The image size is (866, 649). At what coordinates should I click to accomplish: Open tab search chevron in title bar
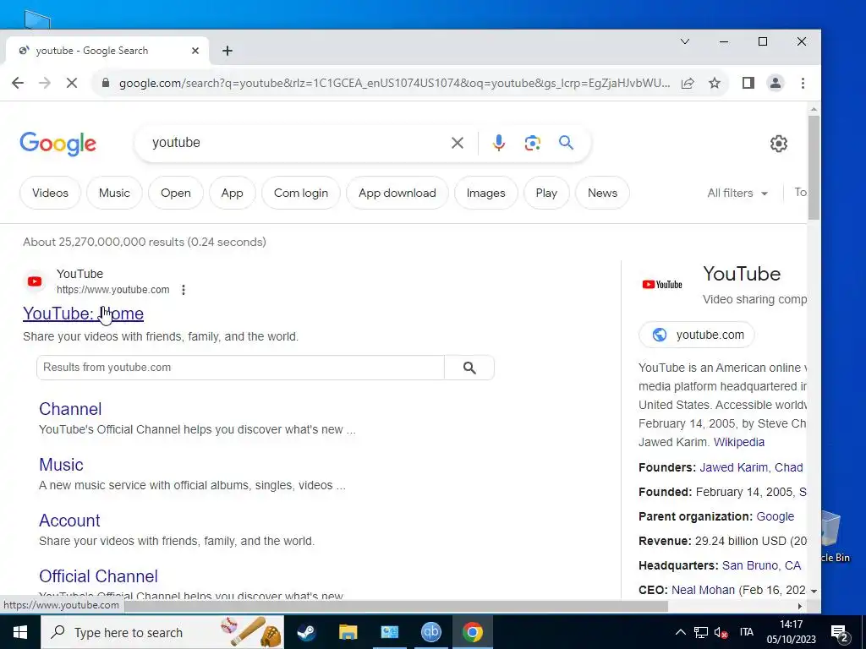coord(685,41)
